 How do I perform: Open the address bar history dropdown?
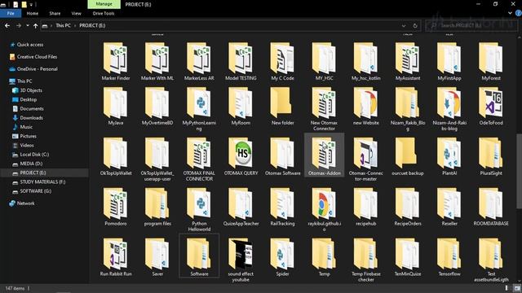pyautogui.click(x=404, y=25)
